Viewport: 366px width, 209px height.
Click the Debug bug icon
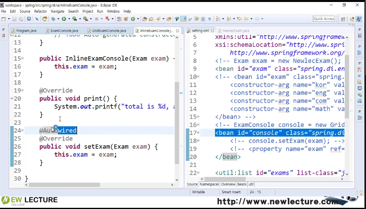pyautogui.click(x=53, y=19)
